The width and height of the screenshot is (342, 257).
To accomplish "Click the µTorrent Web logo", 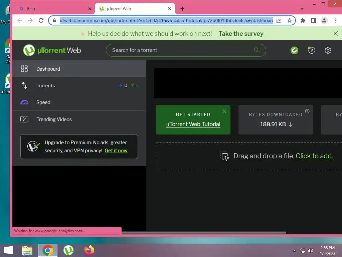I will click(52, 50).
